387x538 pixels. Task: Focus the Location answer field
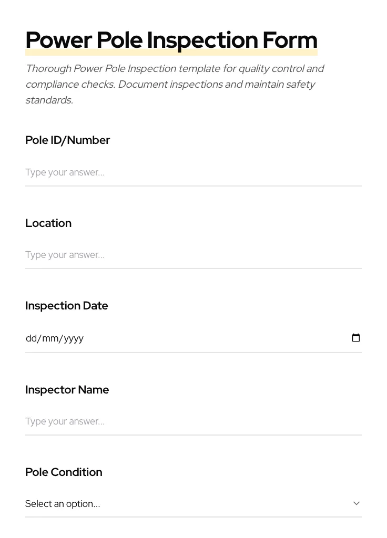click(193, 255)
